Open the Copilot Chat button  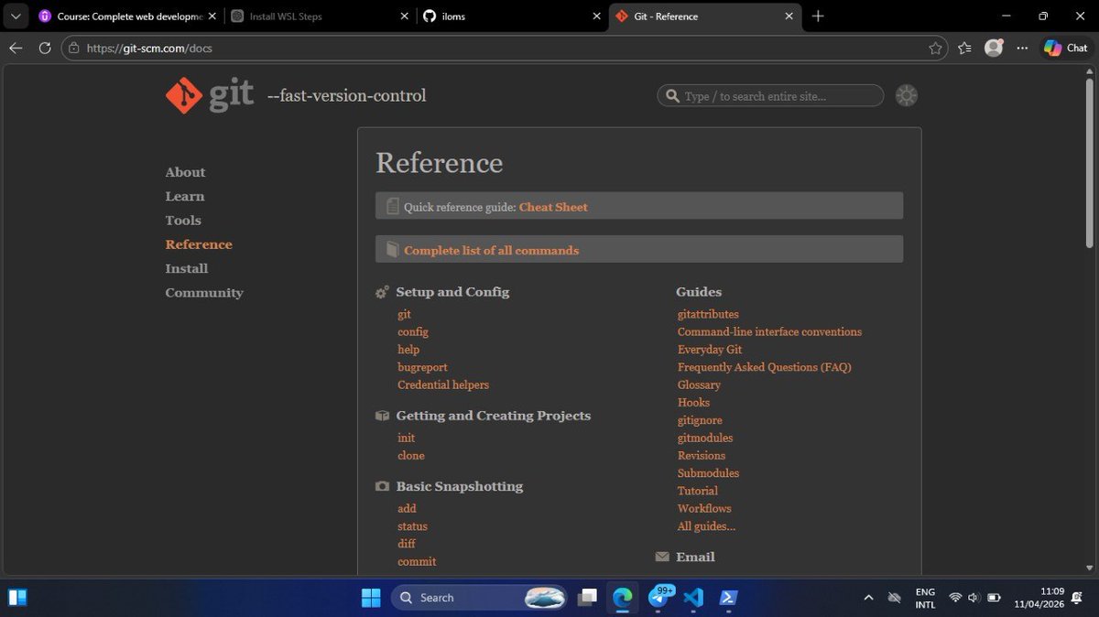tap(1065, 48)
